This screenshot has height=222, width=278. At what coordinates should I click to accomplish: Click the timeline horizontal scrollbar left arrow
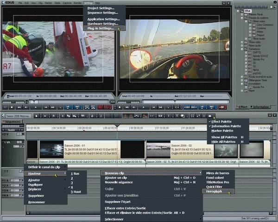click(28, 213)
